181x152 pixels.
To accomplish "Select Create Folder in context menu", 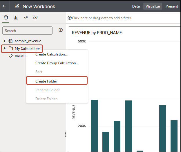I will [48, 81].
